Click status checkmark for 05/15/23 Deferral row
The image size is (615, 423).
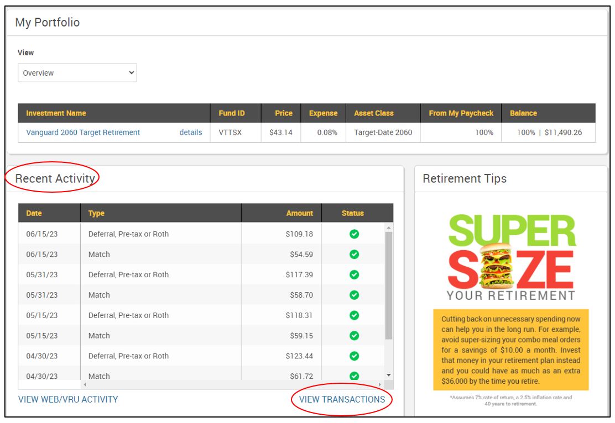[355, 315]
